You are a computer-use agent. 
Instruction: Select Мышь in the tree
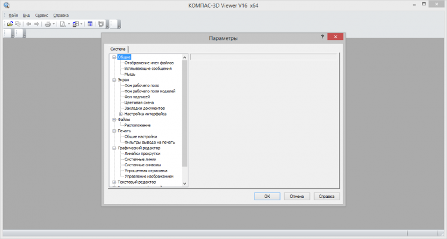130,74
